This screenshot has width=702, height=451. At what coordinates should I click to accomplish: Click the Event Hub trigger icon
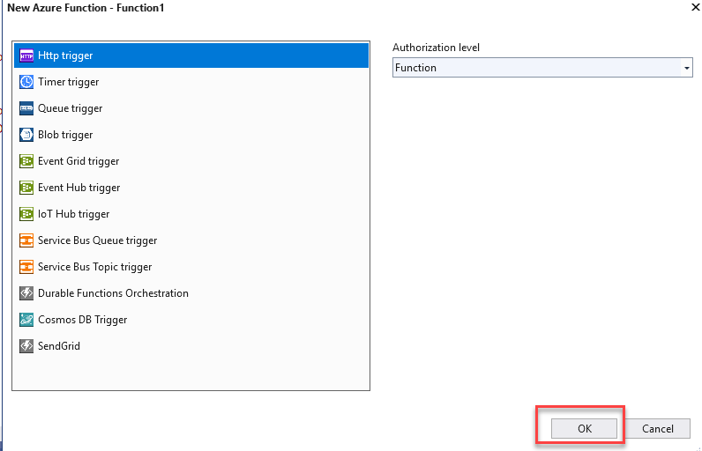click(26, 188)
